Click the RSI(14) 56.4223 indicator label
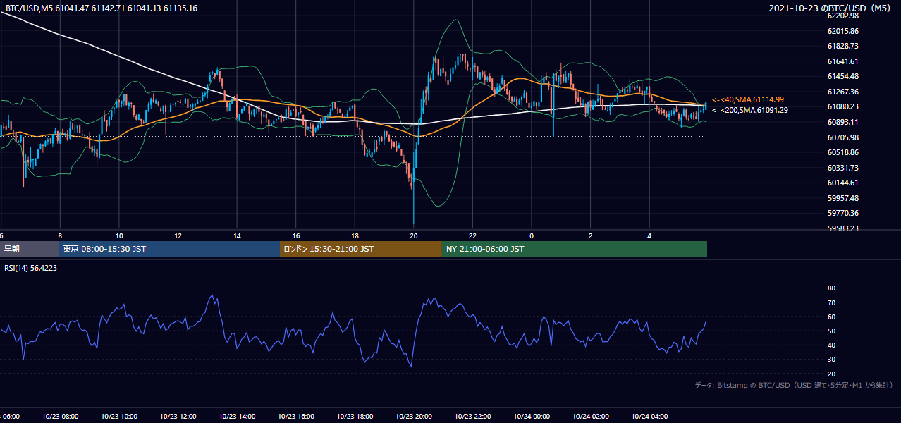The image size is (901, 423). 31,268
